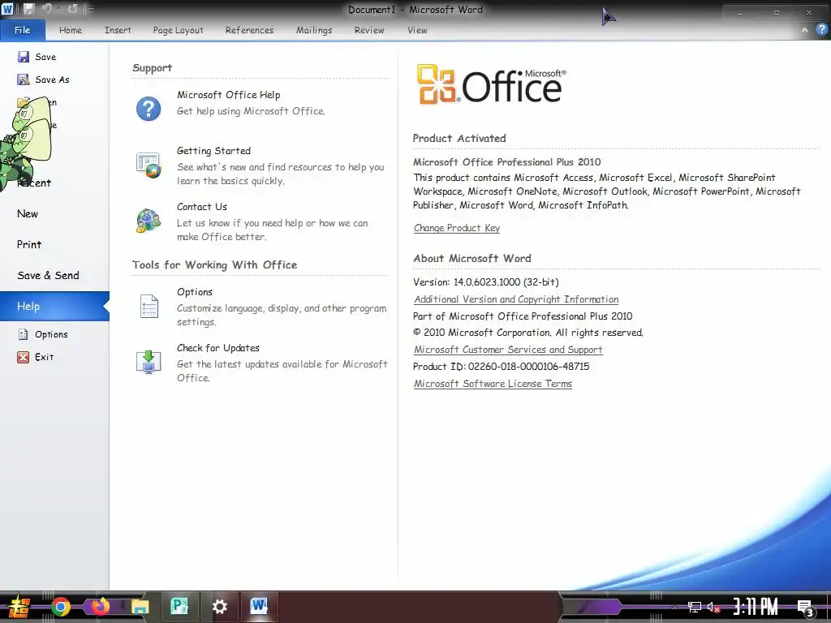
Task: Open the Undo history dropdown arrow
Action: click(58, 9)
